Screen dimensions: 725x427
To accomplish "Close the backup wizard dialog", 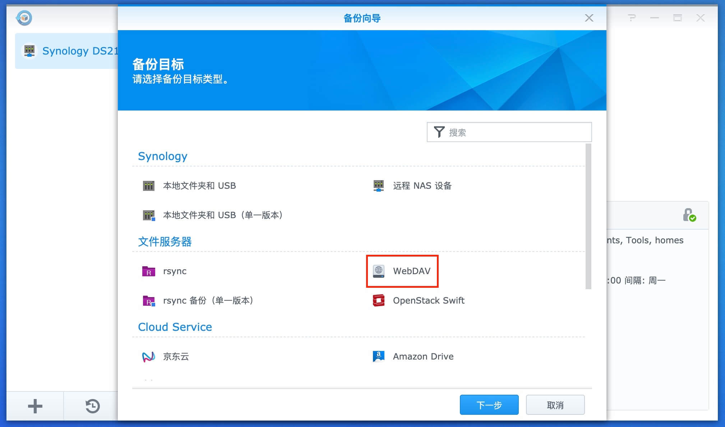I will [589, 18].
